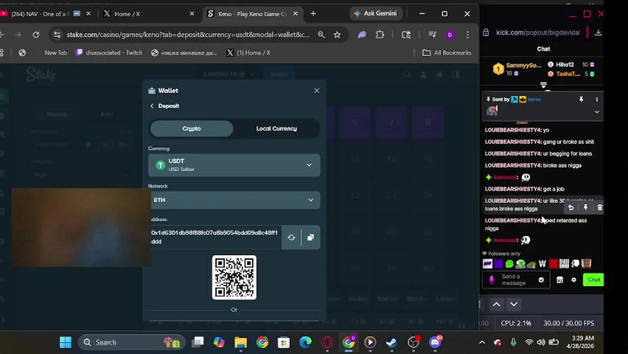Open the volume control in system tray

click(x=541, y=342)
